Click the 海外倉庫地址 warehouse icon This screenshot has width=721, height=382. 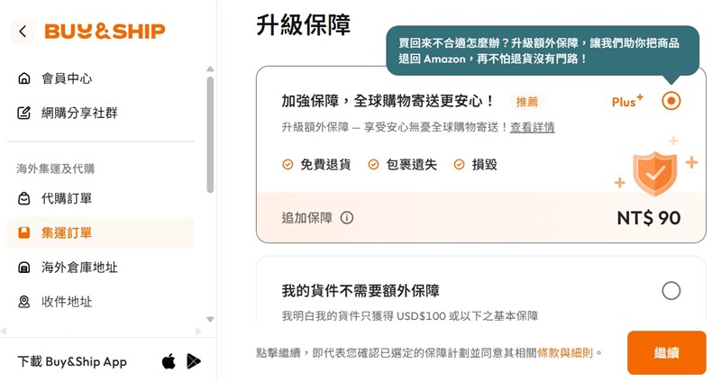(24, 268)
